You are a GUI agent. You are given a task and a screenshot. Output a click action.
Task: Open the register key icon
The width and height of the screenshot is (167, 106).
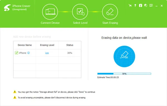135,6
